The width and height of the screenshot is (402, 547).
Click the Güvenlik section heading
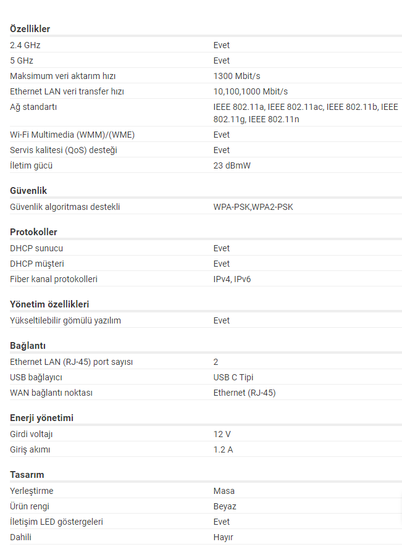(x=28, y=191)
